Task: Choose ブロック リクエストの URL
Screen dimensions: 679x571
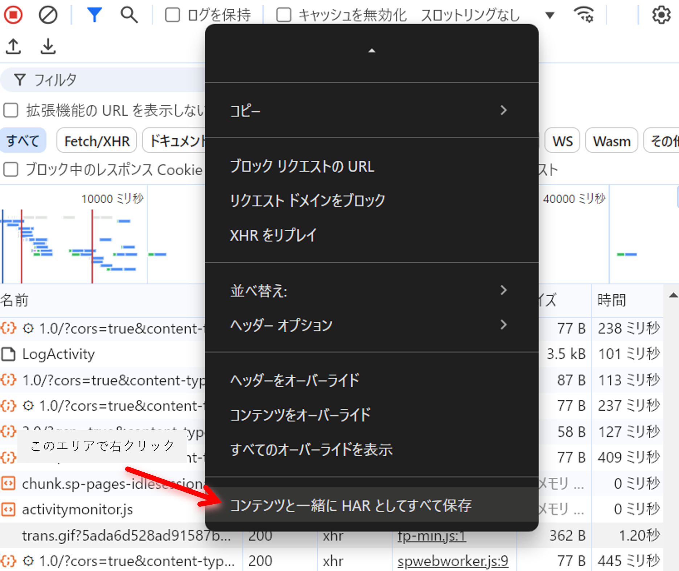Action: pos(371,167)
